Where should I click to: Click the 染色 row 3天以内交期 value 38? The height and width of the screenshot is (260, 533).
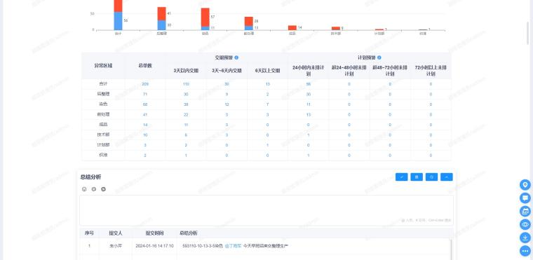coord(186,104)
